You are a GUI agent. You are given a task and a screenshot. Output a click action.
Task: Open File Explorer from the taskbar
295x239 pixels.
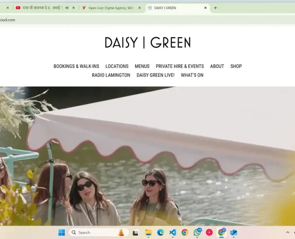point(148,232)
